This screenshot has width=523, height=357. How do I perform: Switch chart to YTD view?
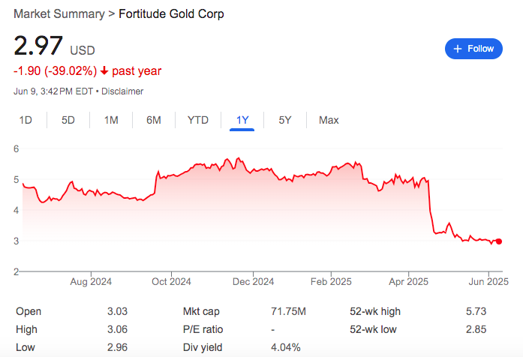[x=198, y=120]
